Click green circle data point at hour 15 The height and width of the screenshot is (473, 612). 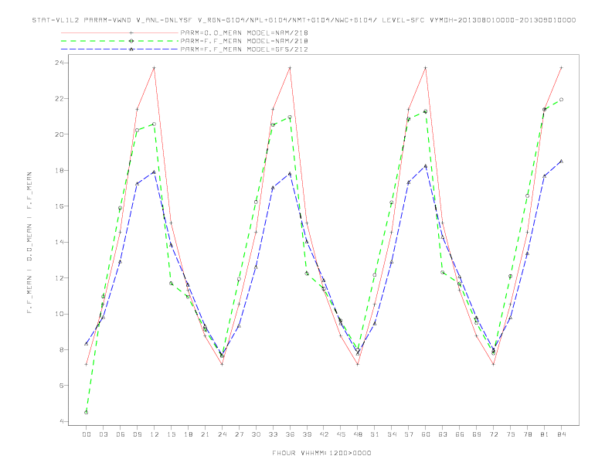pyautogui.click(x=171, y=284)
